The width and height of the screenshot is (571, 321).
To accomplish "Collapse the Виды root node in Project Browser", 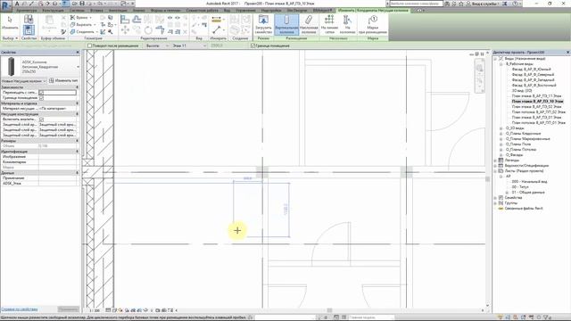I will (x=495, y=59).
